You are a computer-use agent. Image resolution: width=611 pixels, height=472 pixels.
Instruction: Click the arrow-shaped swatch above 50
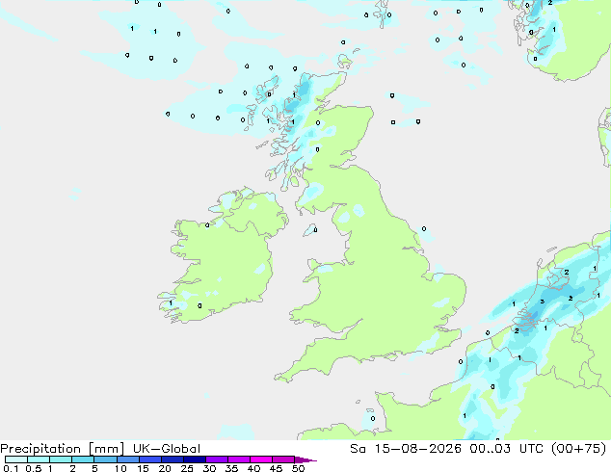305,459
